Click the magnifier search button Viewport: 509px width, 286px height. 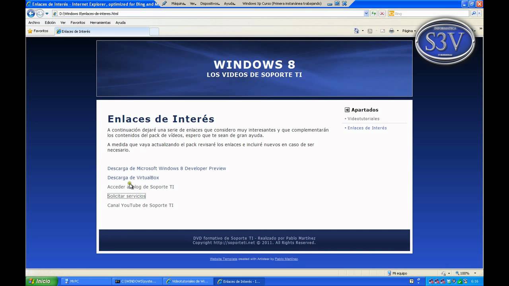pos(474,14)
